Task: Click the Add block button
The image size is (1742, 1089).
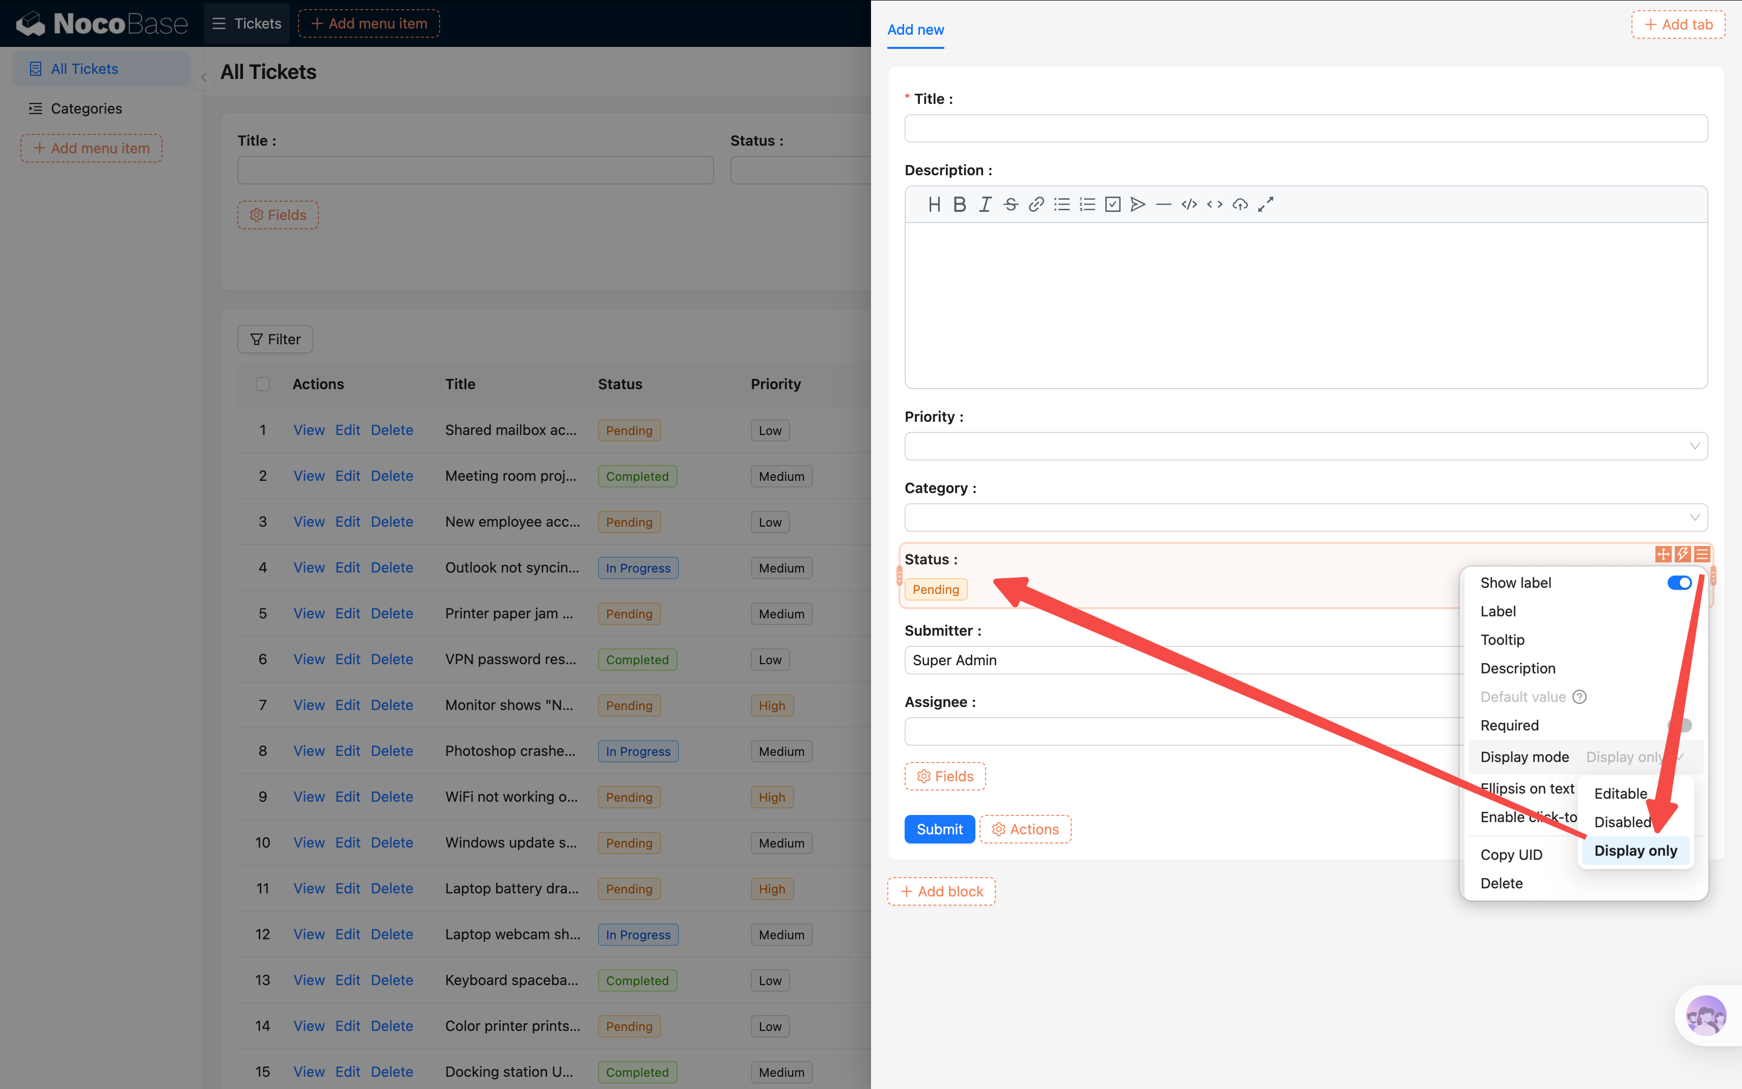Action: pyautogui.click(x=941, y=892)
